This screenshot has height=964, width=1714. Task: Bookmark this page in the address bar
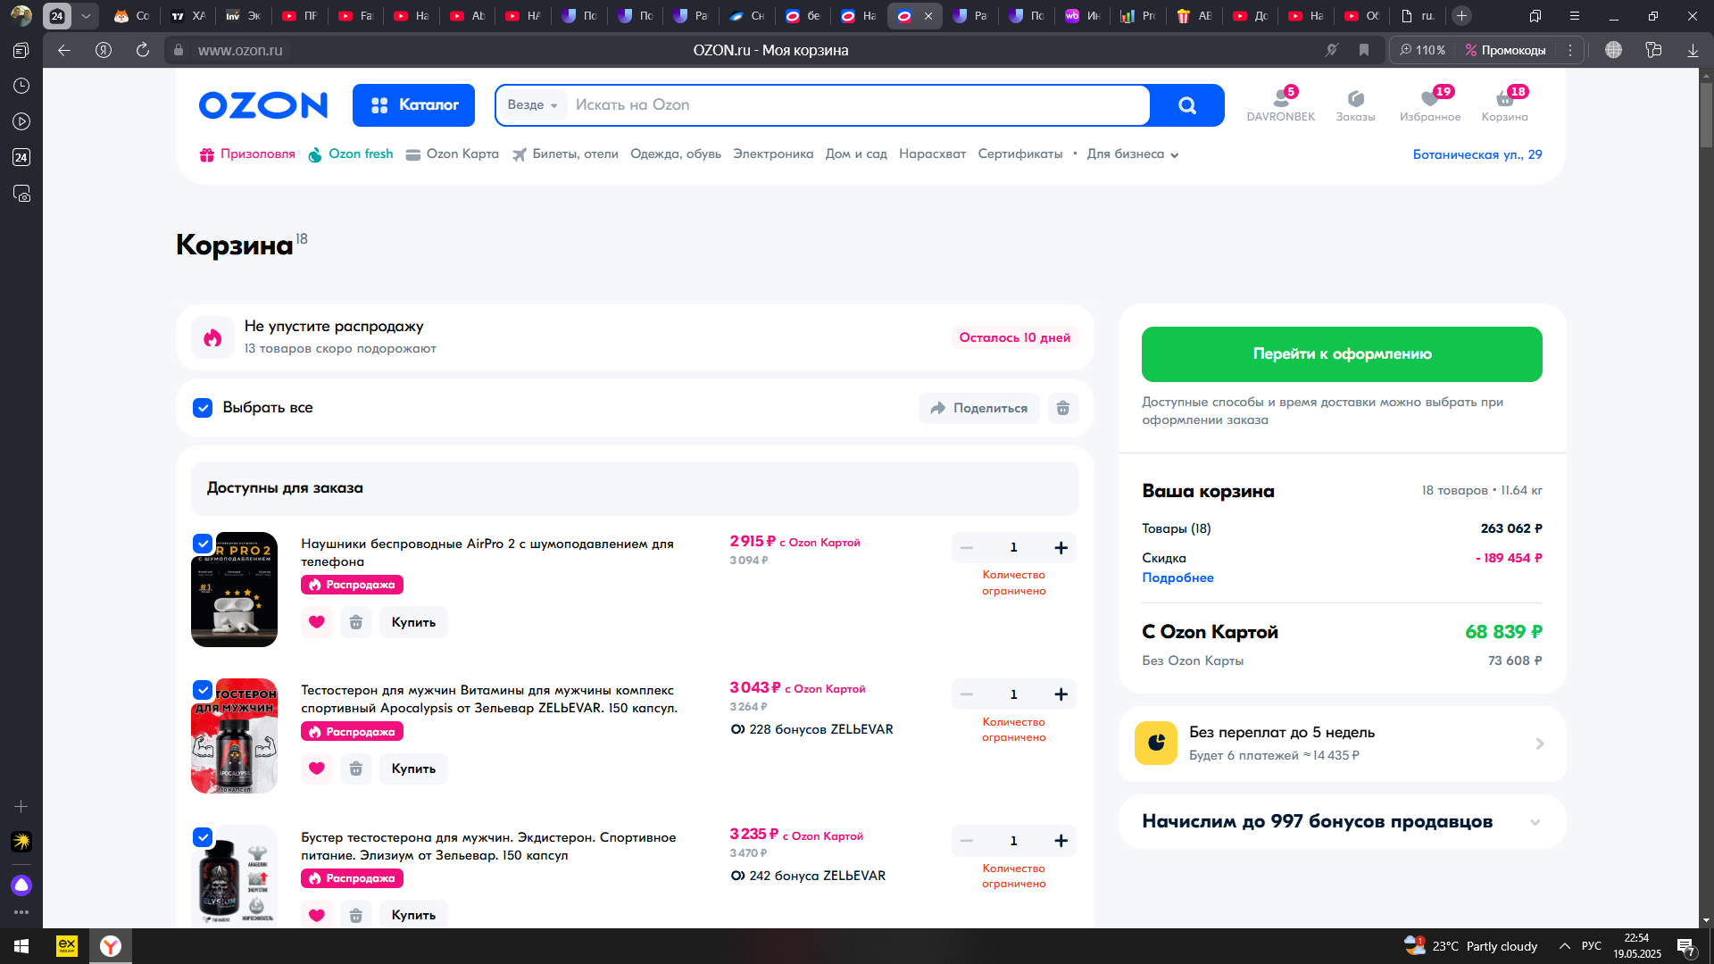pyautogui.click(x=1364, y=50)
